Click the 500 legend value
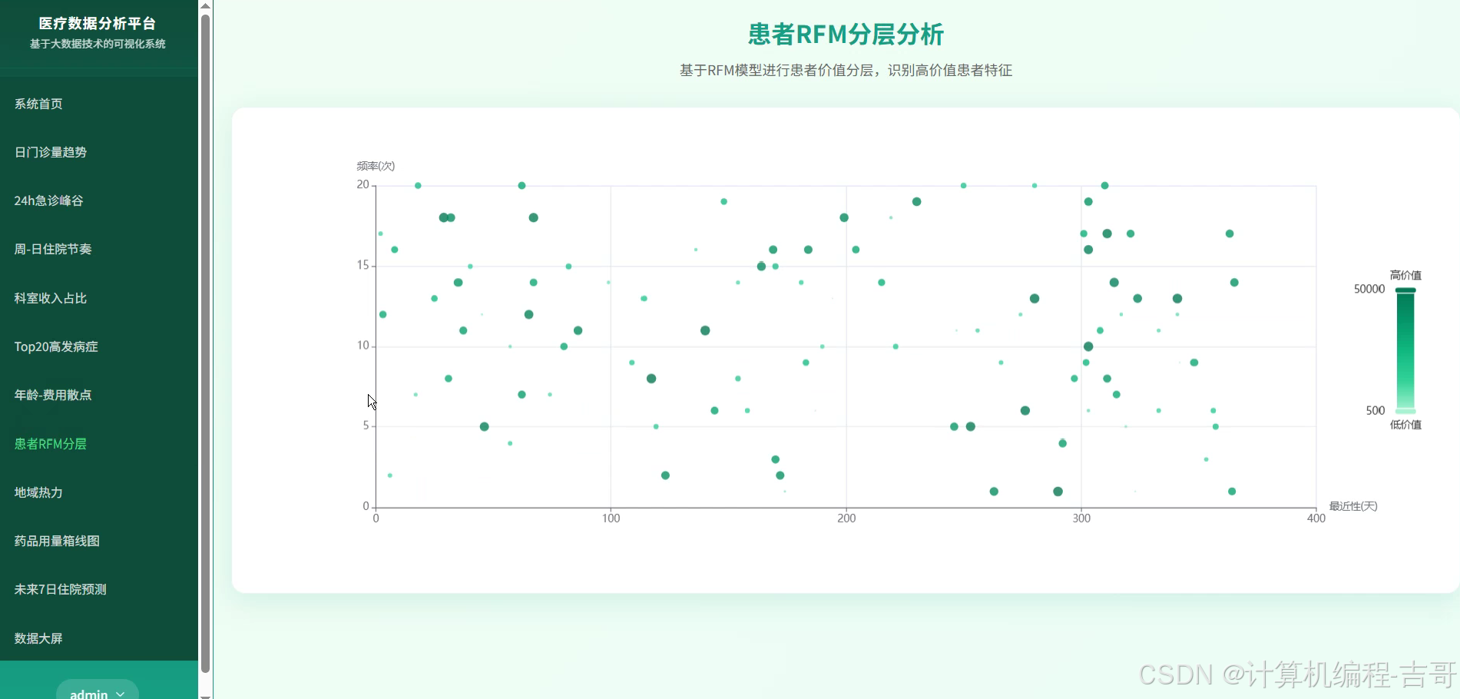Viewport: 1460px width, 699px height. tap(1376, 411)
